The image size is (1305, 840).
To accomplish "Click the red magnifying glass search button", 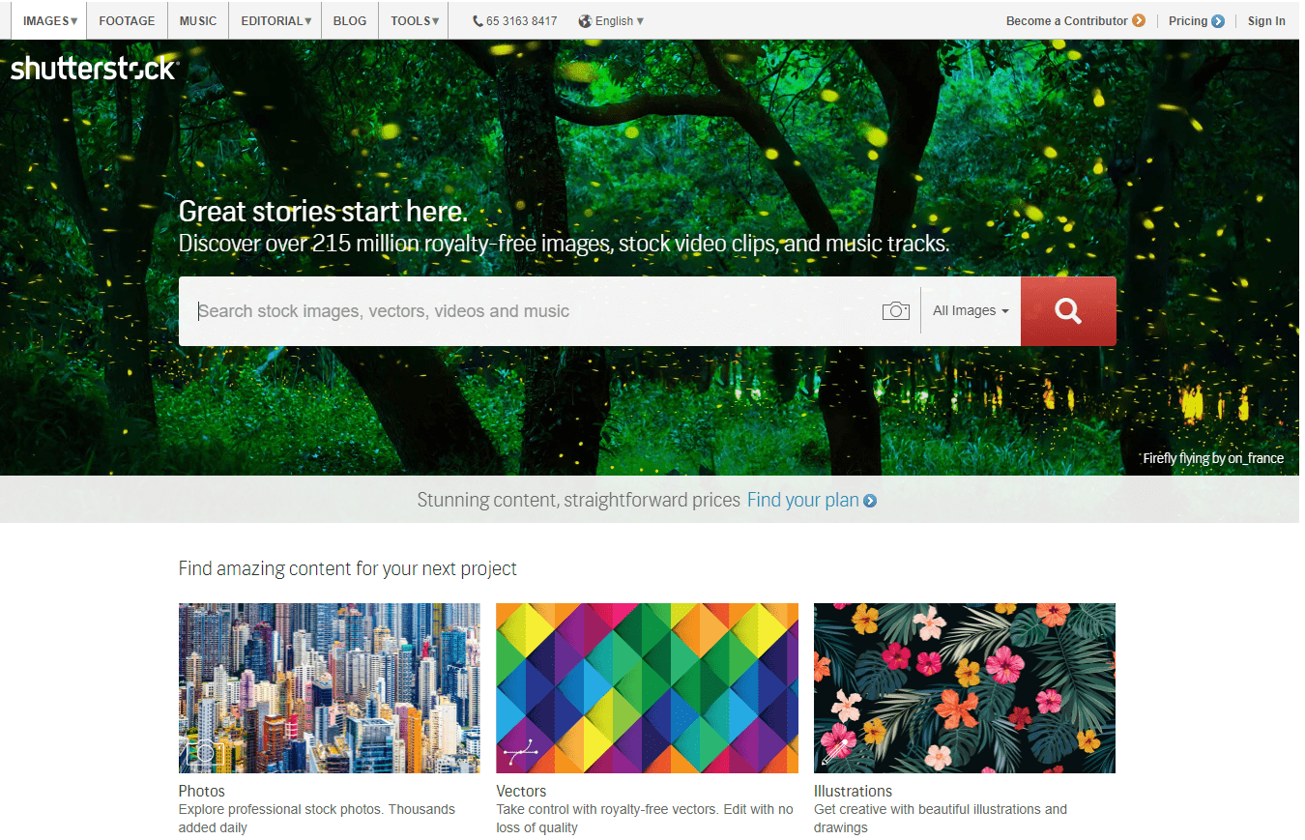I will 1068,311.
